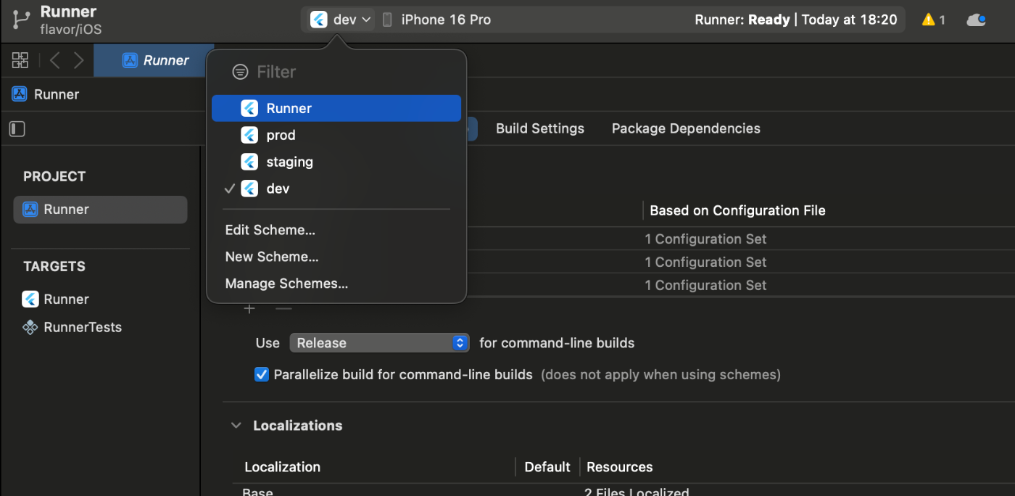Image resolution: width=1015 pixels, height=496 pixels.
Task: Collapse the Localizations section
Action: 236,426
